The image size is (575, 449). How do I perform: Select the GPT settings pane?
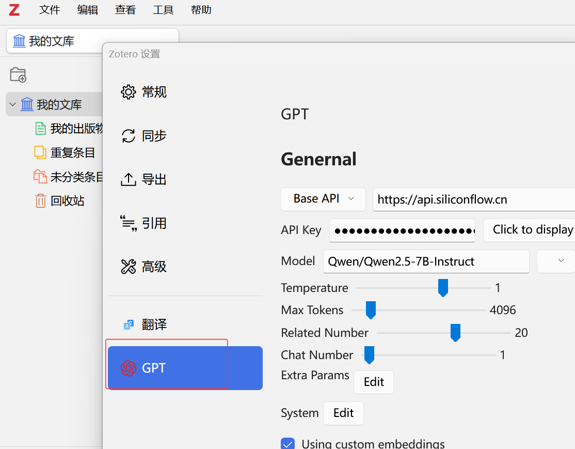click(185, 368)
